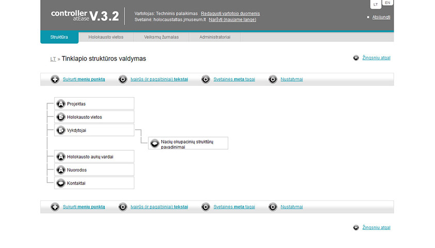Click the bottom gear icon beside Svetainės meta tagai
The width and height of the screenshot is (435, 248).
point(206,207)
